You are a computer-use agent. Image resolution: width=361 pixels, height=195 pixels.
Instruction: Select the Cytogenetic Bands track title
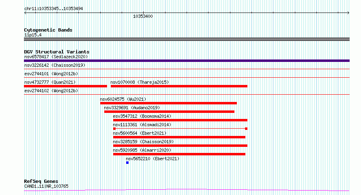coord(48,30)
